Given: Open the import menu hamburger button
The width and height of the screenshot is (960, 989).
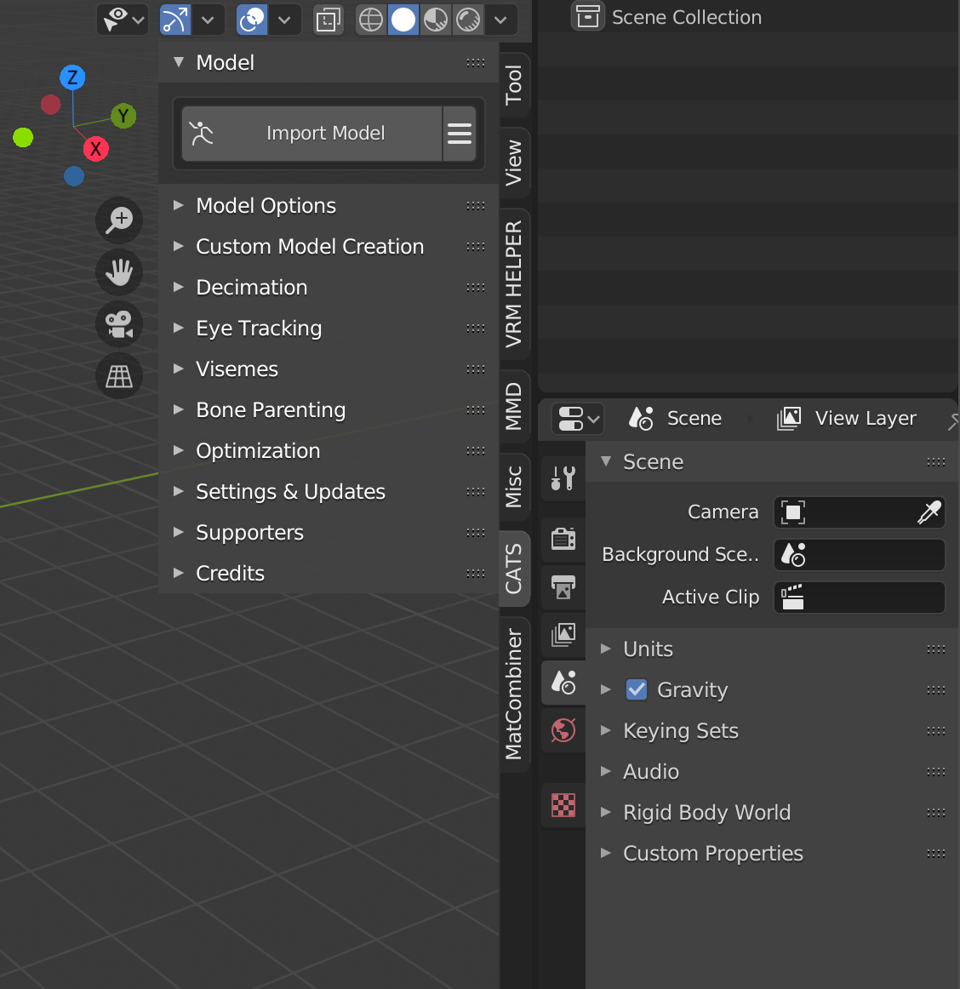Looking at the screenshot, I should coord(460,133).
